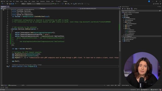Expand FirstGrpc.Tests.Integration project
162x91 pixels.
123,38
